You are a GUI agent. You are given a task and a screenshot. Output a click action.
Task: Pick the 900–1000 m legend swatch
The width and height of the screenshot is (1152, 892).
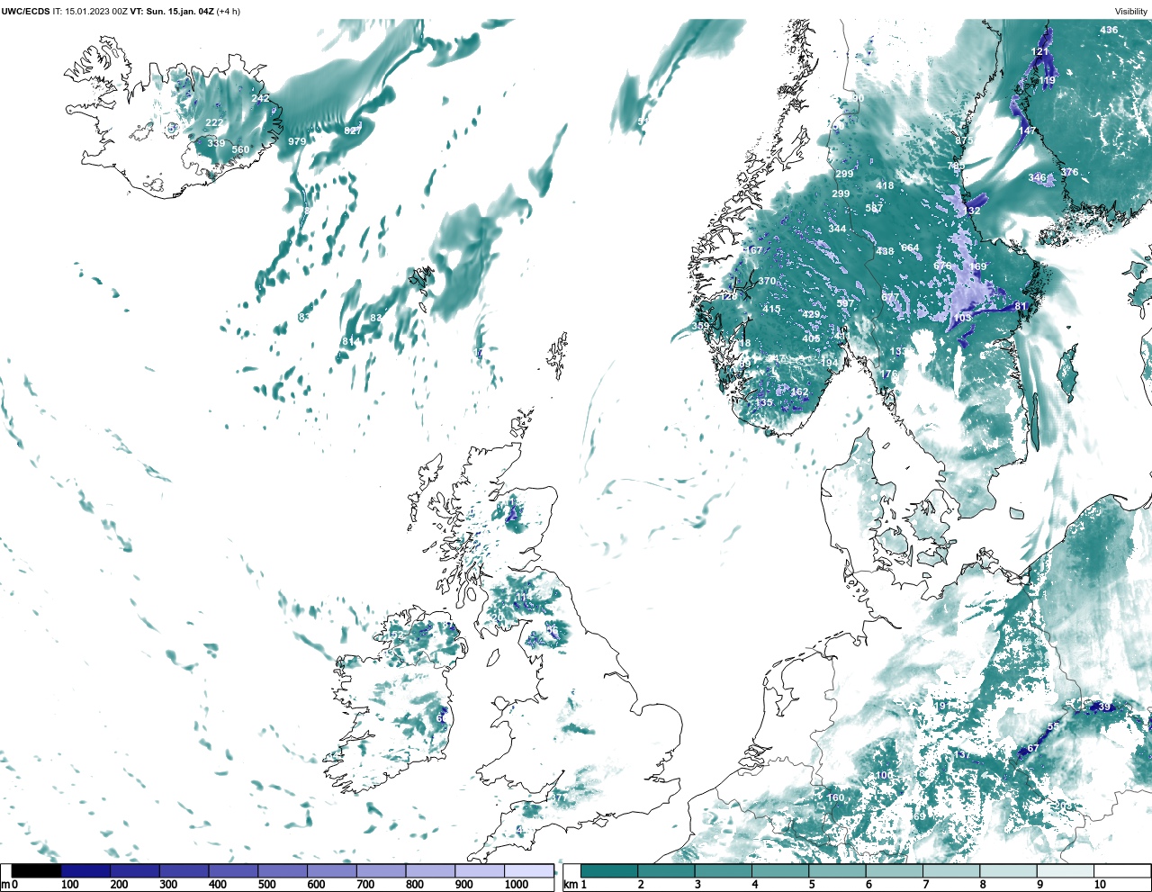[479, 871]
